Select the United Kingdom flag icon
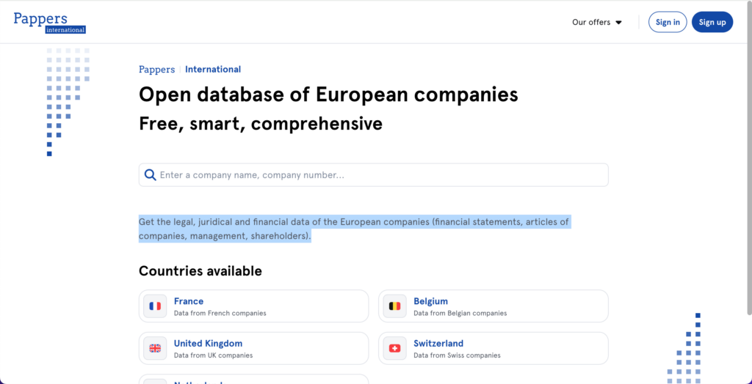This screenshot has height=384, width=752. (155, 348)
